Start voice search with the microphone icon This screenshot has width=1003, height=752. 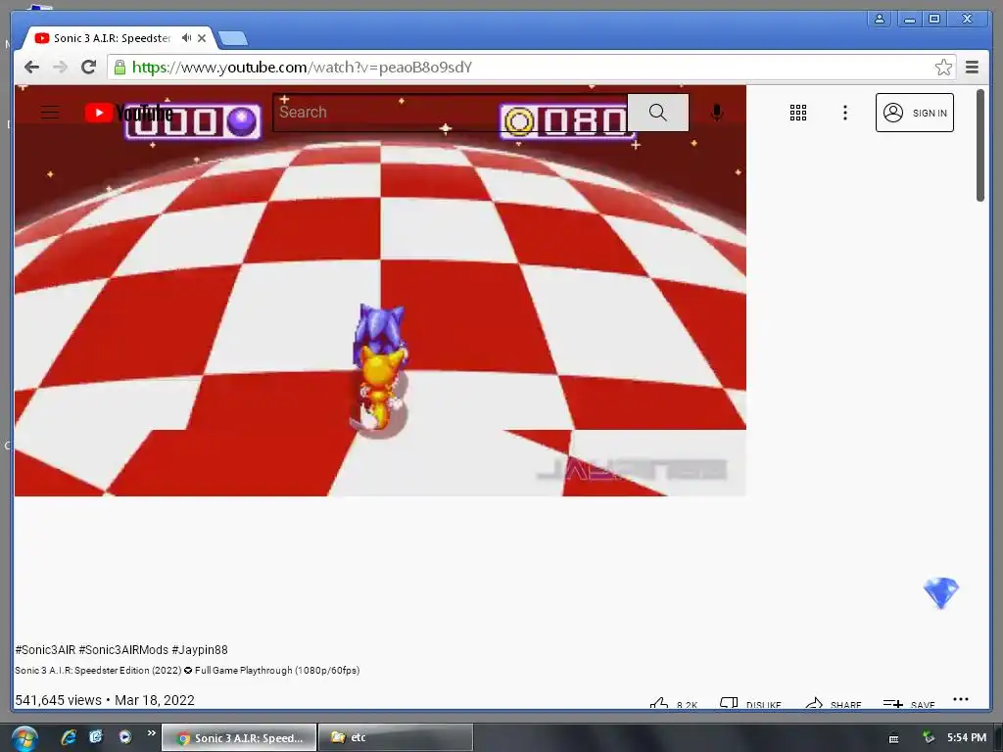coord(716,113)
